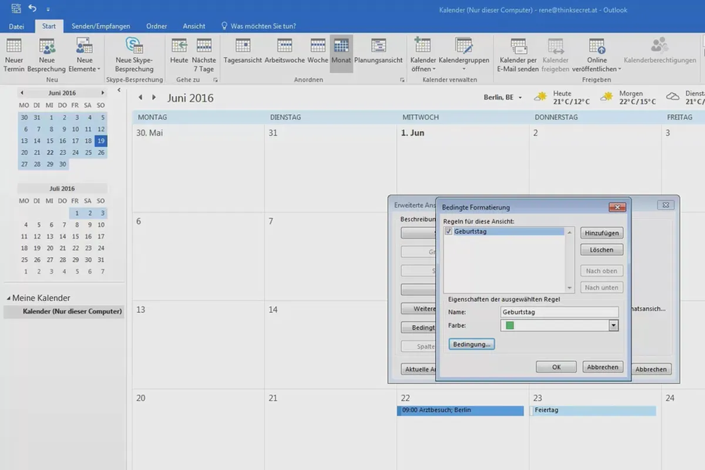Image resolution: width=705 pixels, height=470 pixels.
Task: Create a new appointment with Neuer Termin
Action: (14, 56)
